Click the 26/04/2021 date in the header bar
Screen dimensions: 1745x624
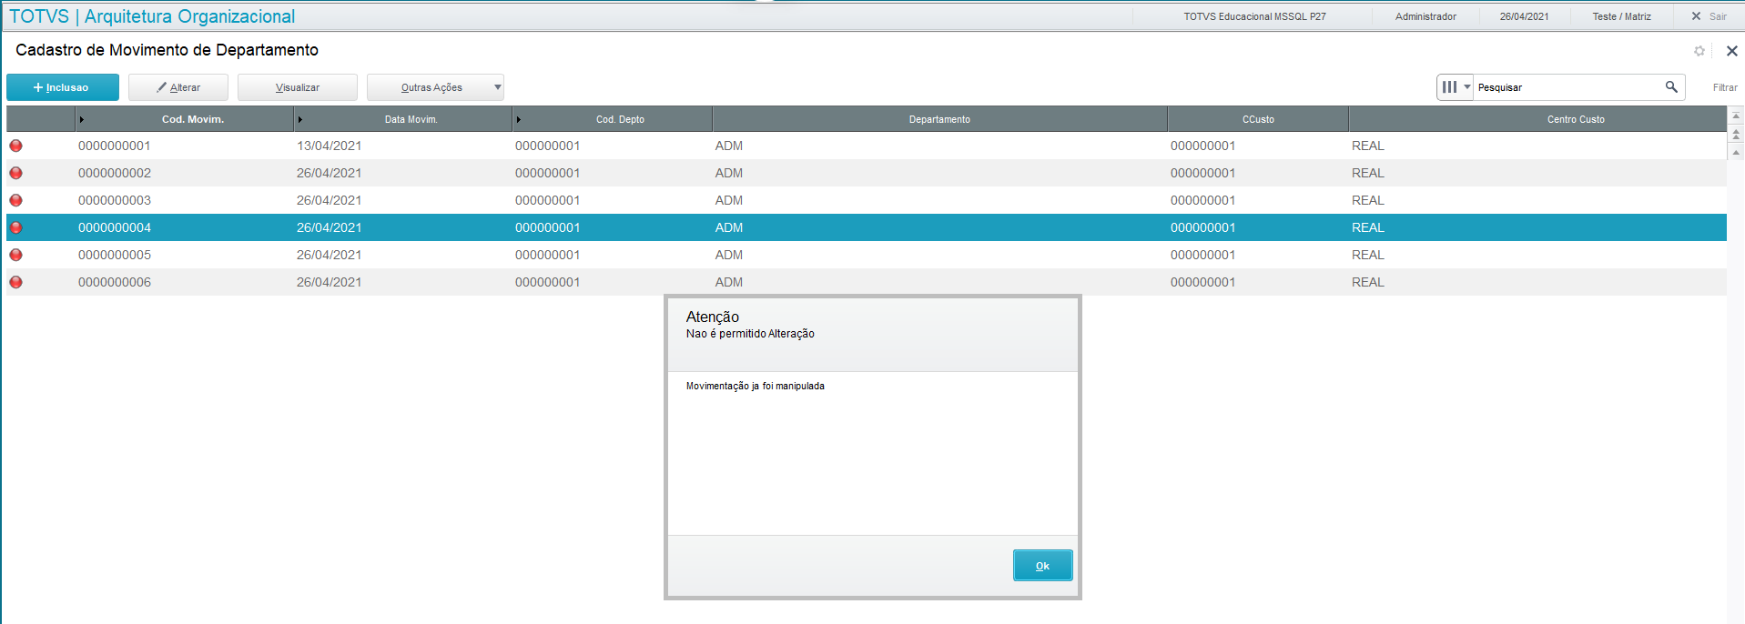click(1524, 16)
